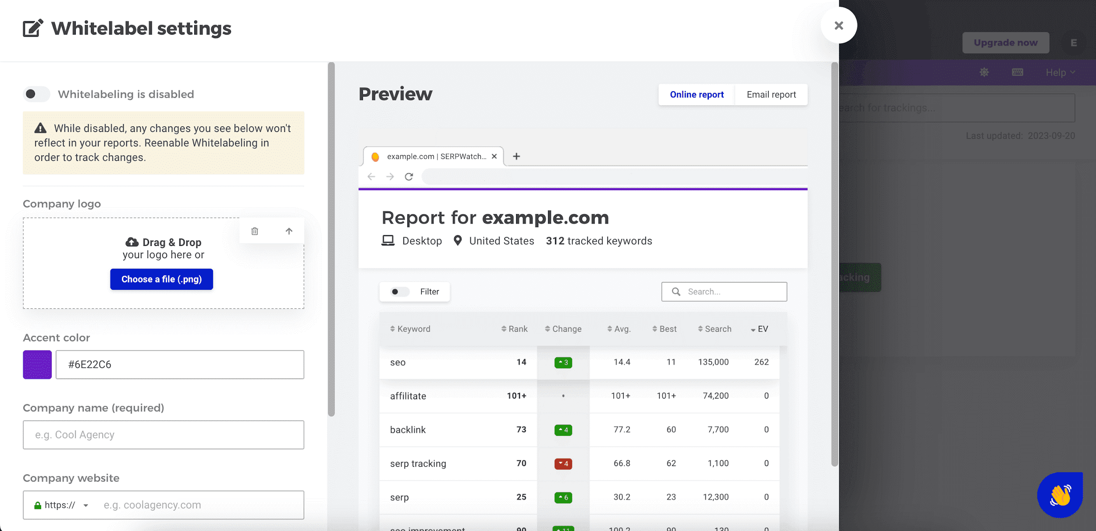Open the waving hand chat widget

pyautogui.click(x=1060, y=495)
